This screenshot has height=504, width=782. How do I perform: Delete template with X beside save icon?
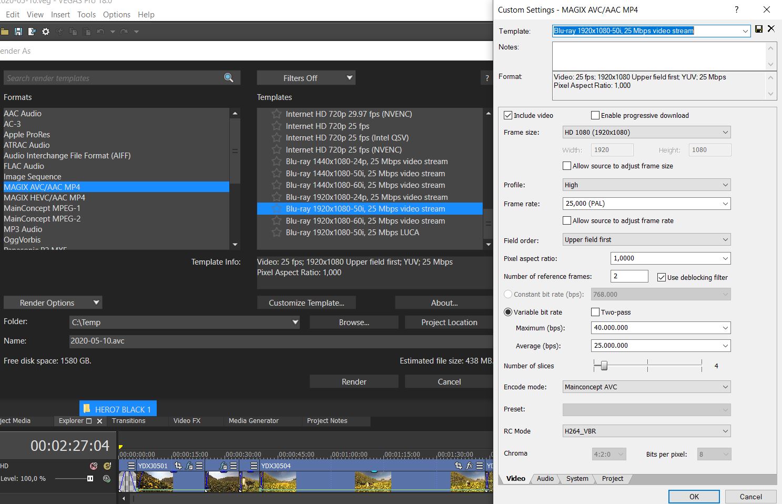(771, 28)
